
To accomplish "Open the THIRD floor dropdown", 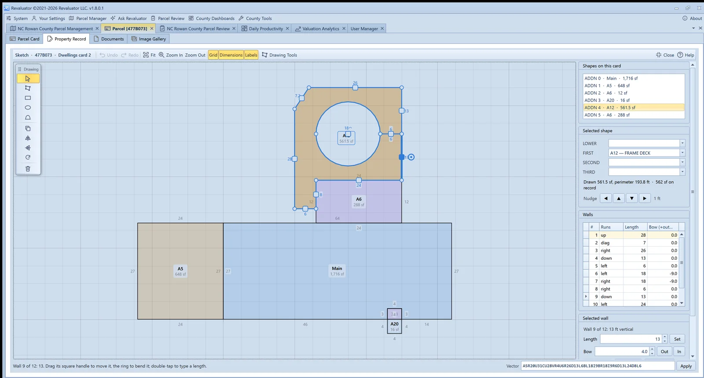I will [682, 172].
